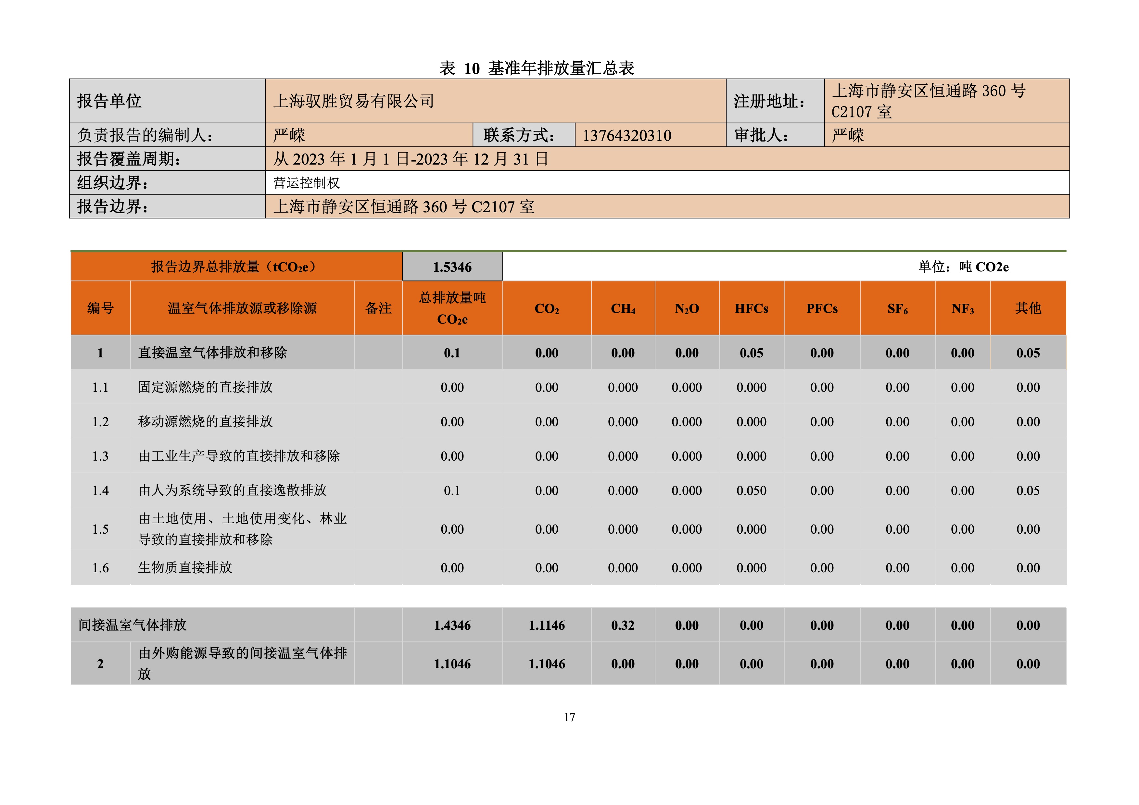Select row 1.4 由人为系统导致的直接逸散排放
Screen dimensions: 1139x805
click(568, 490)
